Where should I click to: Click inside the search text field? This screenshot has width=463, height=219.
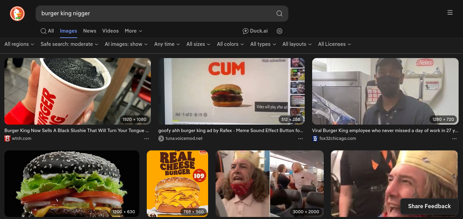click(156, 14)
